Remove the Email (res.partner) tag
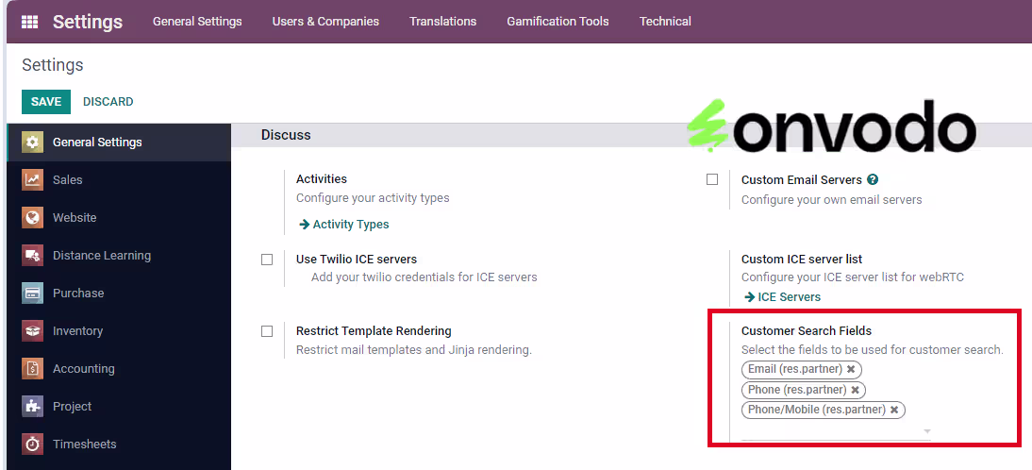 [x=851, y=369]
